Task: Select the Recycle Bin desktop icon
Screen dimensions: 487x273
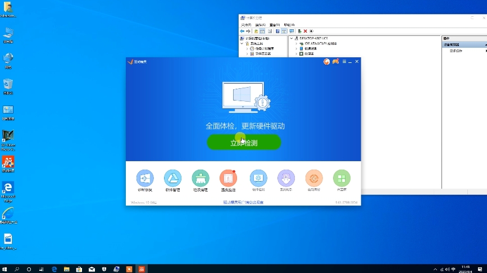Action: pos(8,87)
